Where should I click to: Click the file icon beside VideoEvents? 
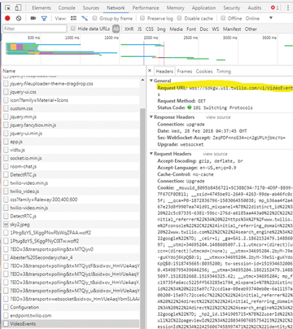coord(6,324)
